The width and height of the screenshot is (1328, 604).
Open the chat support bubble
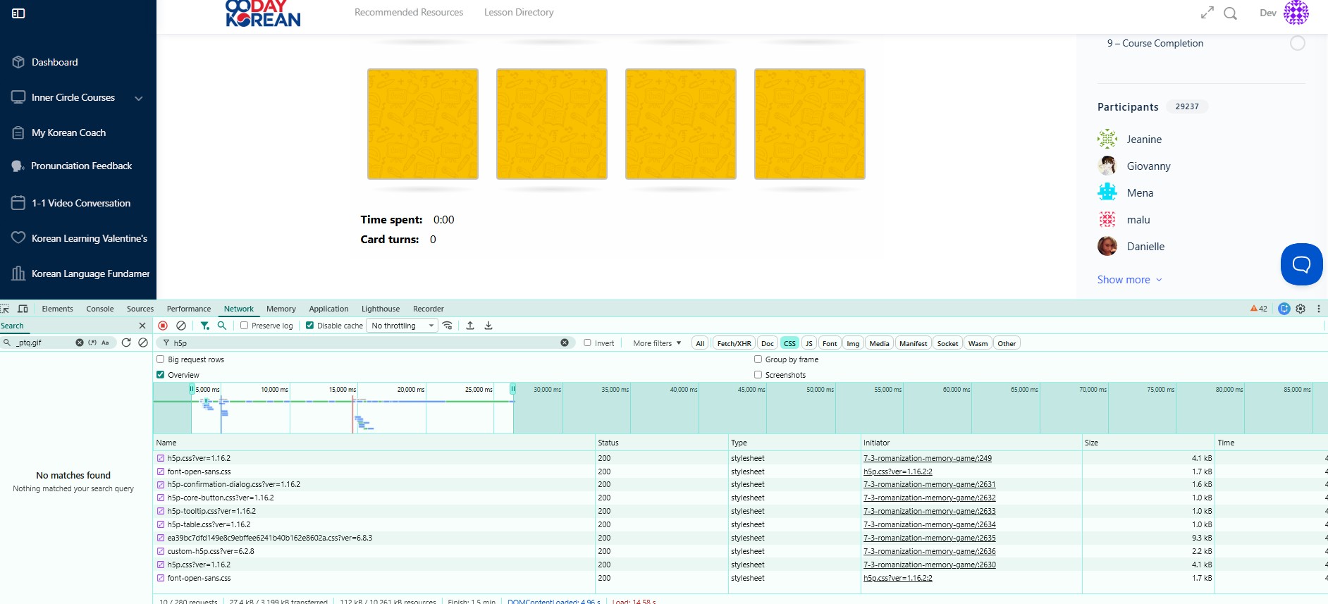click(1301, 264)
